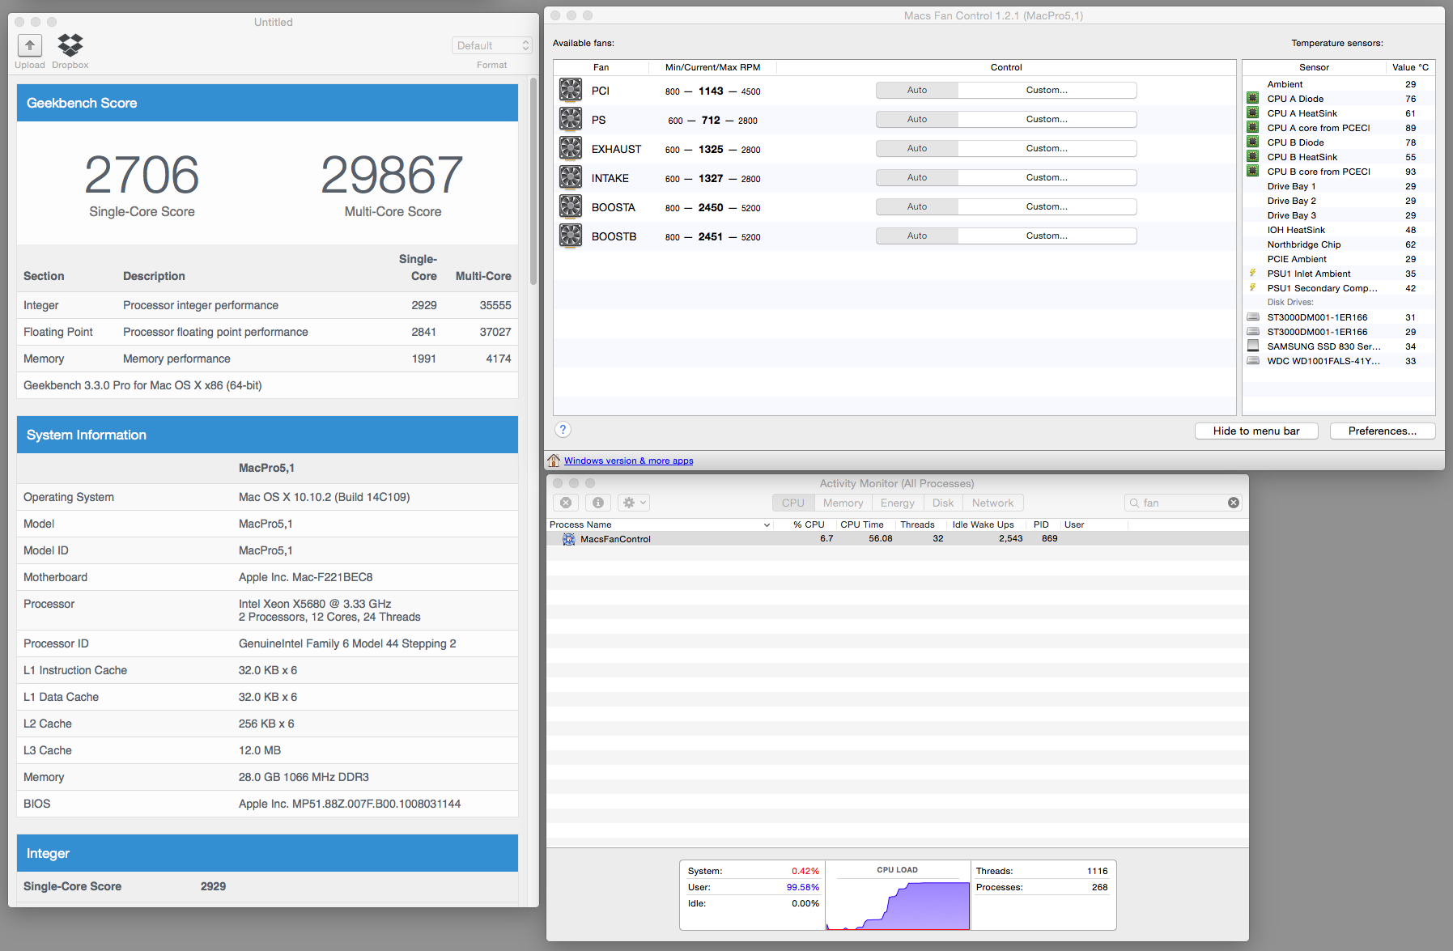This screenshot has height=951, width=1453.
Task: Set BOOSTB fan to Auto
Action: tap(917, 236)
